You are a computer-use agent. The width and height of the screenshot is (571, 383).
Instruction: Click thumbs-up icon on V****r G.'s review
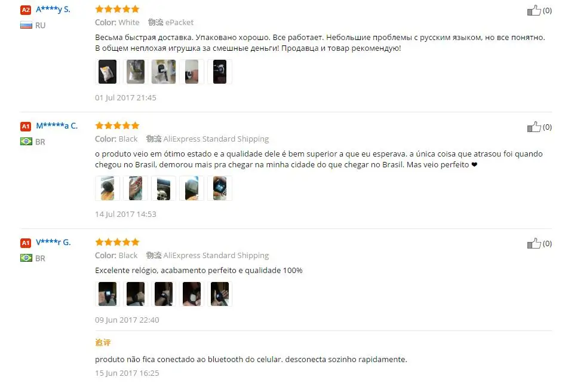click(534, 243)
